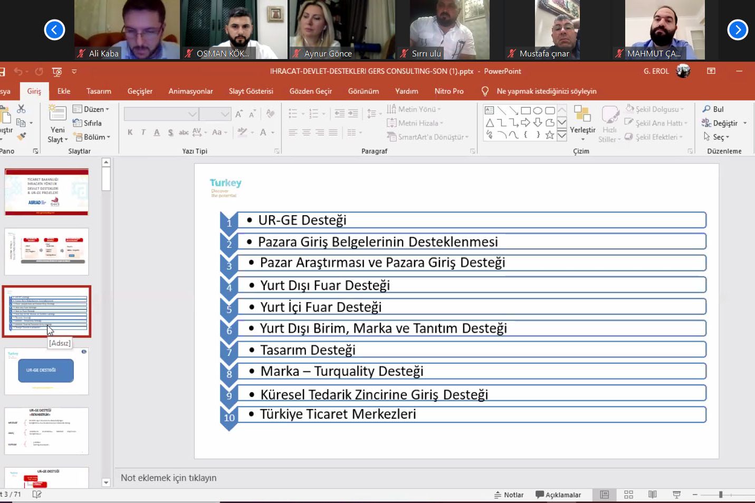Click the Cut scissors icon
755x503 pixels.
coord(21,109)
